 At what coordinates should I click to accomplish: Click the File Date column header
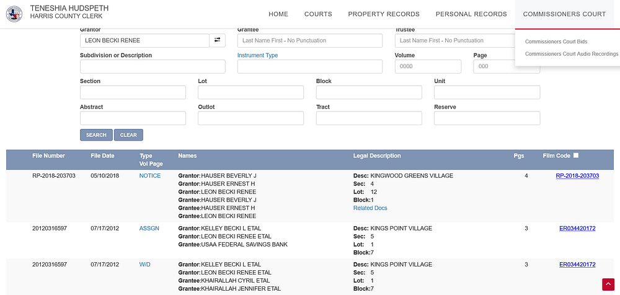(102, 156)
